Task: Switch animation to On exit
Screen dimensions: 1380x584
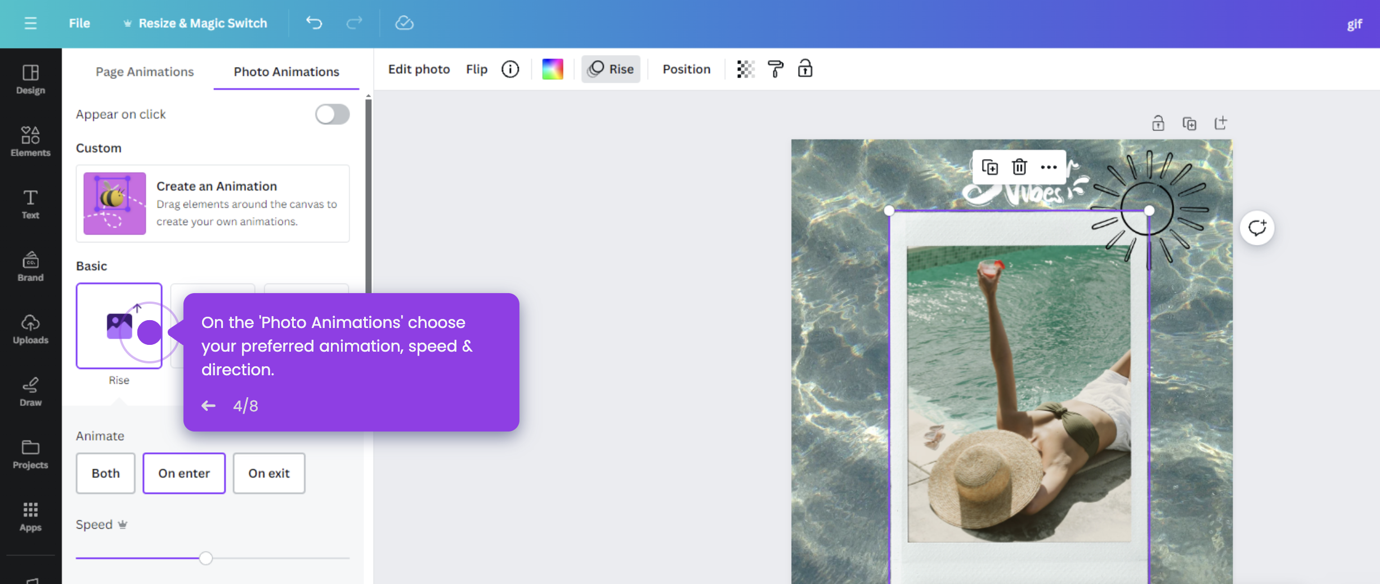Action: (x=268, y=473)
